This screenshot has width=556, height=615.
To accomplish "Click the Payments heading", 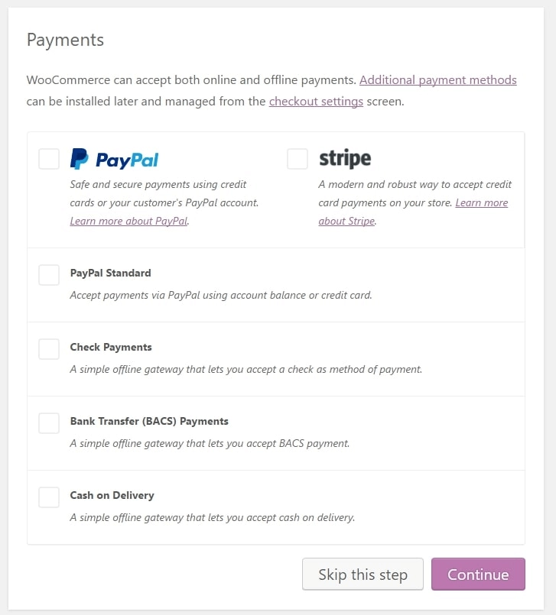I will tap(65, 39).
